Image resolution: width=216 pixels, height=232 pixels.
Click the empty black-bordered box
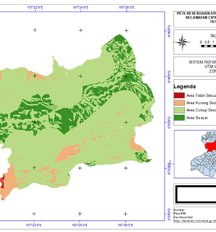tap(196, 194)
